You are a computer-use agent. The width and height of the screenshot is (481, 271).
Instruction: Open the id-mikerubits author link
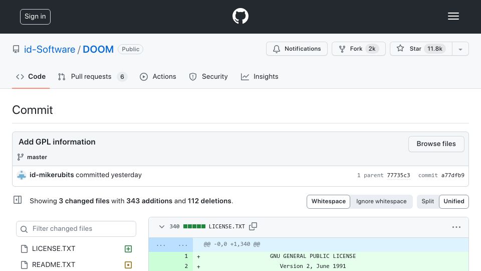point(52,175)
